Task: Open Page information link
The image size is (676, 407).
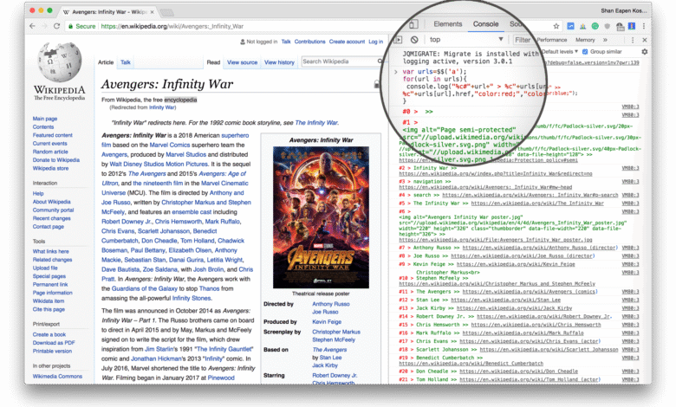Action: coord(53,293)
